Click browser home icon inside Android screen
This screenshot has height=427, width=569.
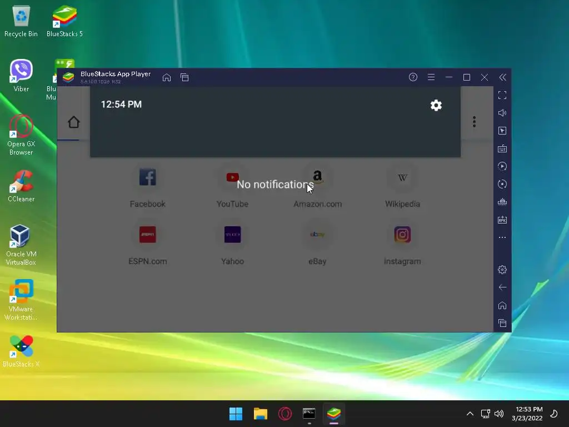(74, 122)
